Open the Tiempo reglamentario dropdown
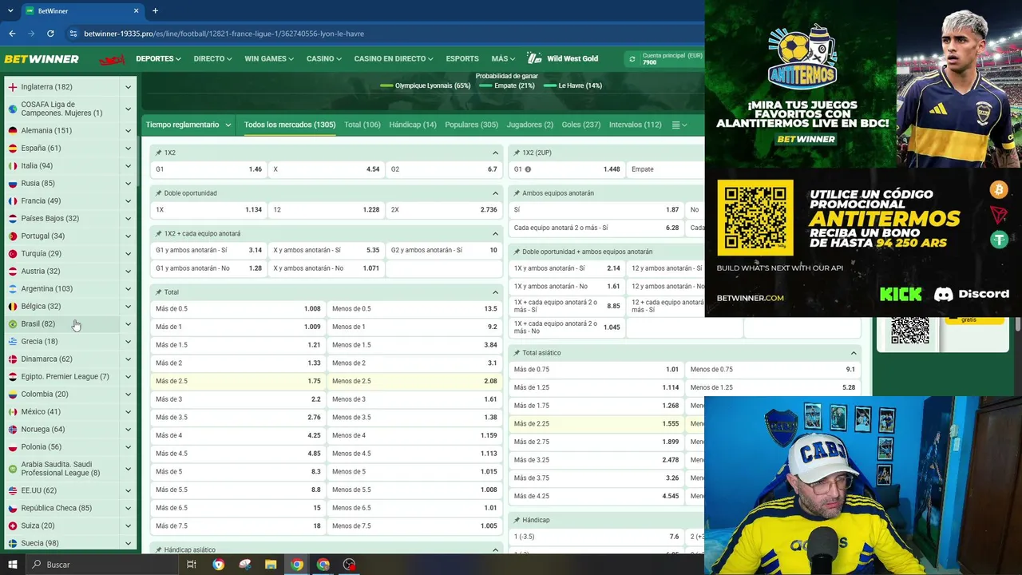The height and width of the screenshot is (575, 1022). pos(188,125)
